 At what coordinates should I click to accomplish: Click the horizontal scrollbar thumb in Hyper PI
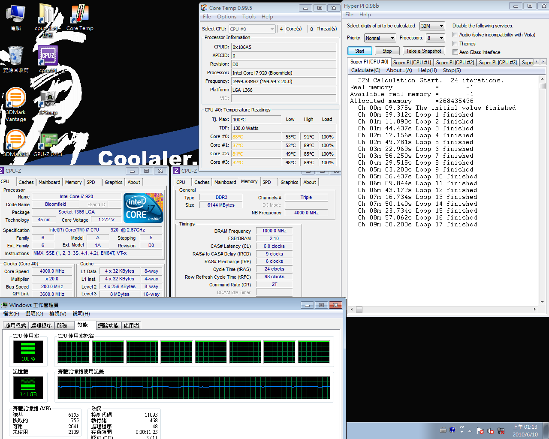point(359,309)
